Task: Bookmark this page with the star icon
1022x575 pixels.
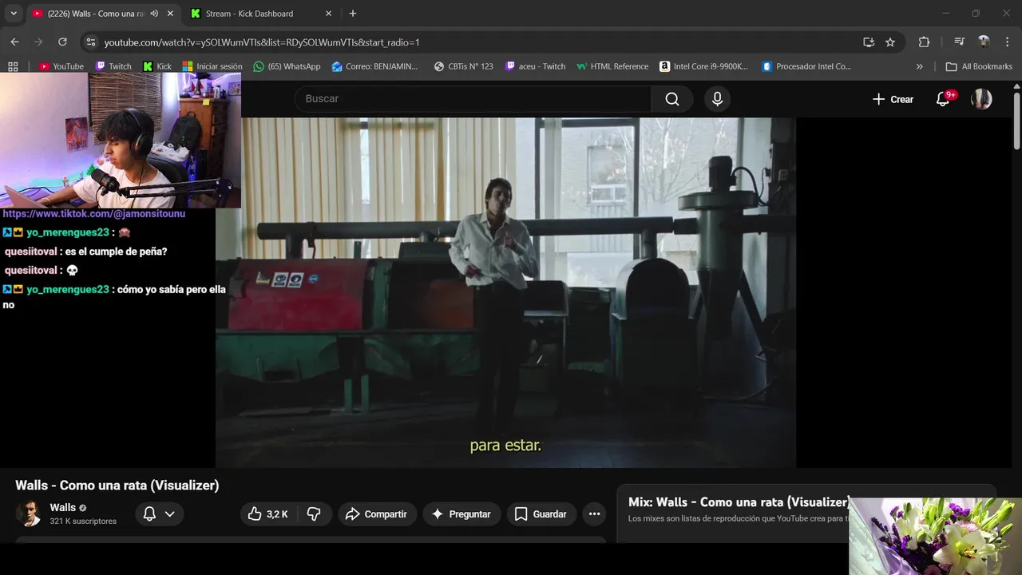Action: 890,42
